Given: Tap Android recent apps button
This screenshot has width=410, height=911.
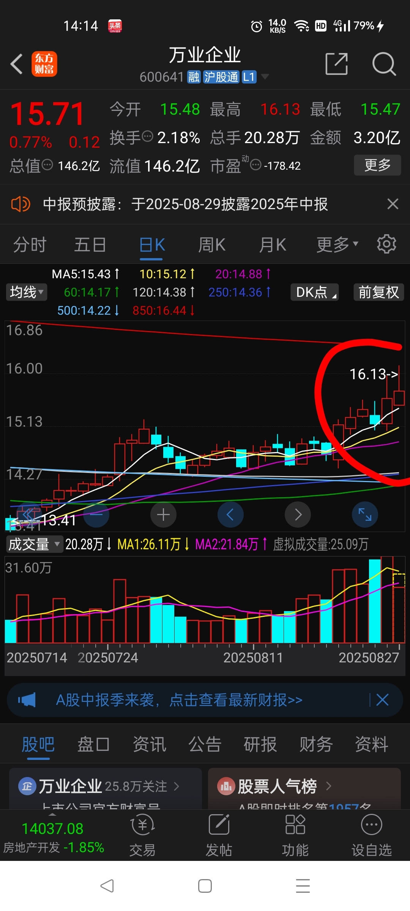Looking at the screenshot, I should 303,886.
